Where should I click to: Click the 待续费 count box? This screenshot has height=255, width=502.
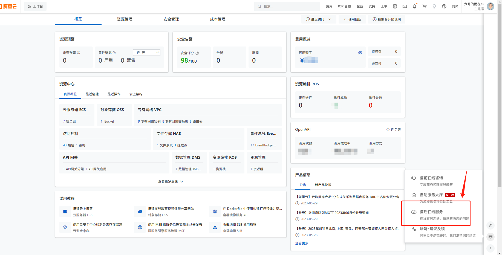(384, 51)
